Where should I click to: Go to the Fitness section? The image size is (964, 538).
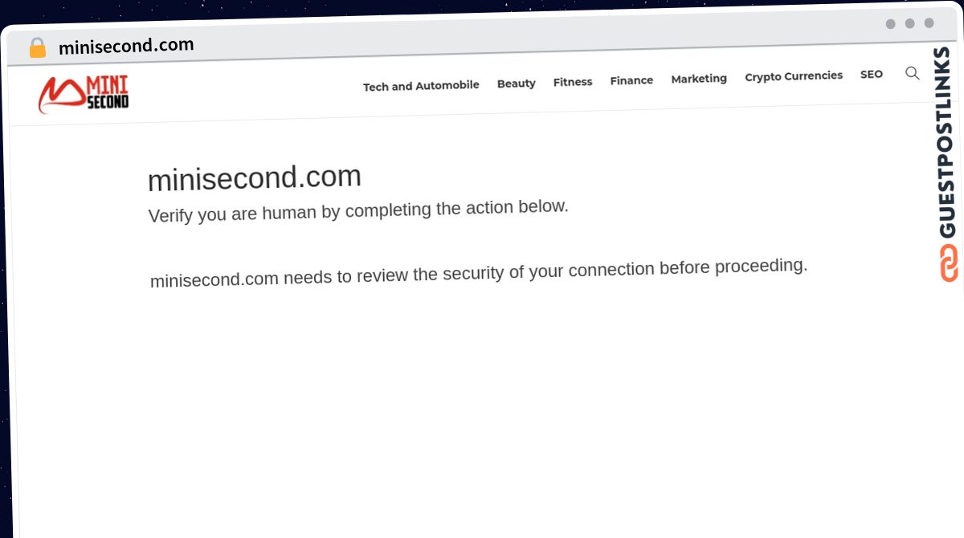(573, 82)
